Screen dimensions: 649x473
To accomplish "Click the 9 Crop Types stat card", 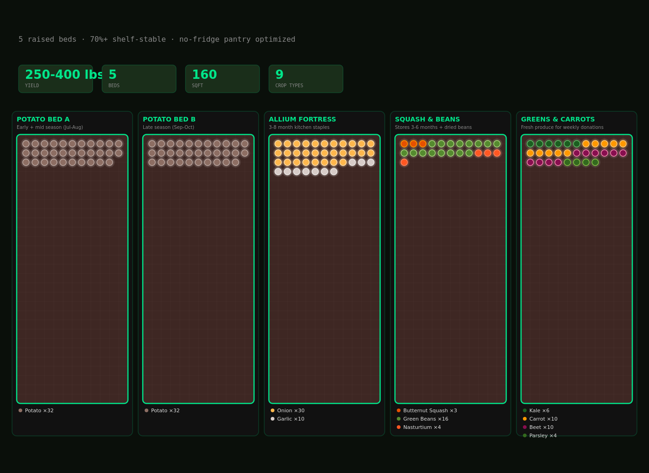I will pyautogui.click(x=306, y=79).
